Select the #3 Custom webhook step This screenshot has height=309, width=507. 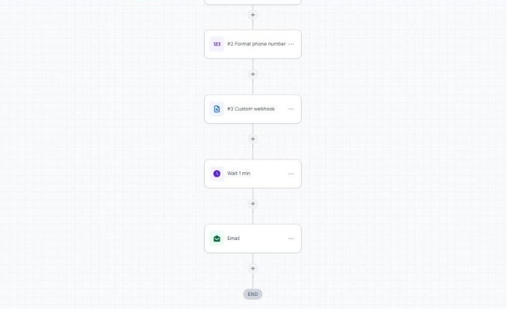click(x=253, y=109)
